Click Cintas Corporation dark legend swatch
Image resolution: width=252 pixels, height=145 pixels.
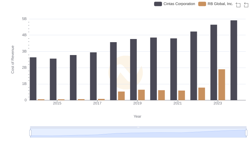tap(158, 4)
